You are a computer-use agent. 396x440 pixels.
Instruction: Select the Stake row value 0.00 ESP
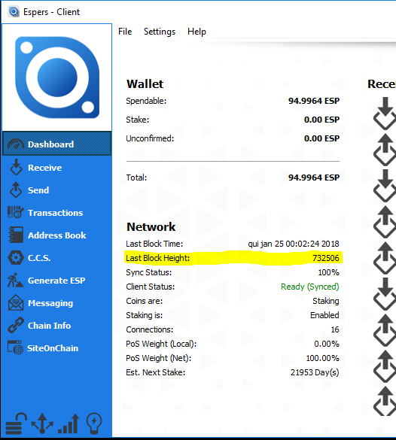[x=321, y=120]
